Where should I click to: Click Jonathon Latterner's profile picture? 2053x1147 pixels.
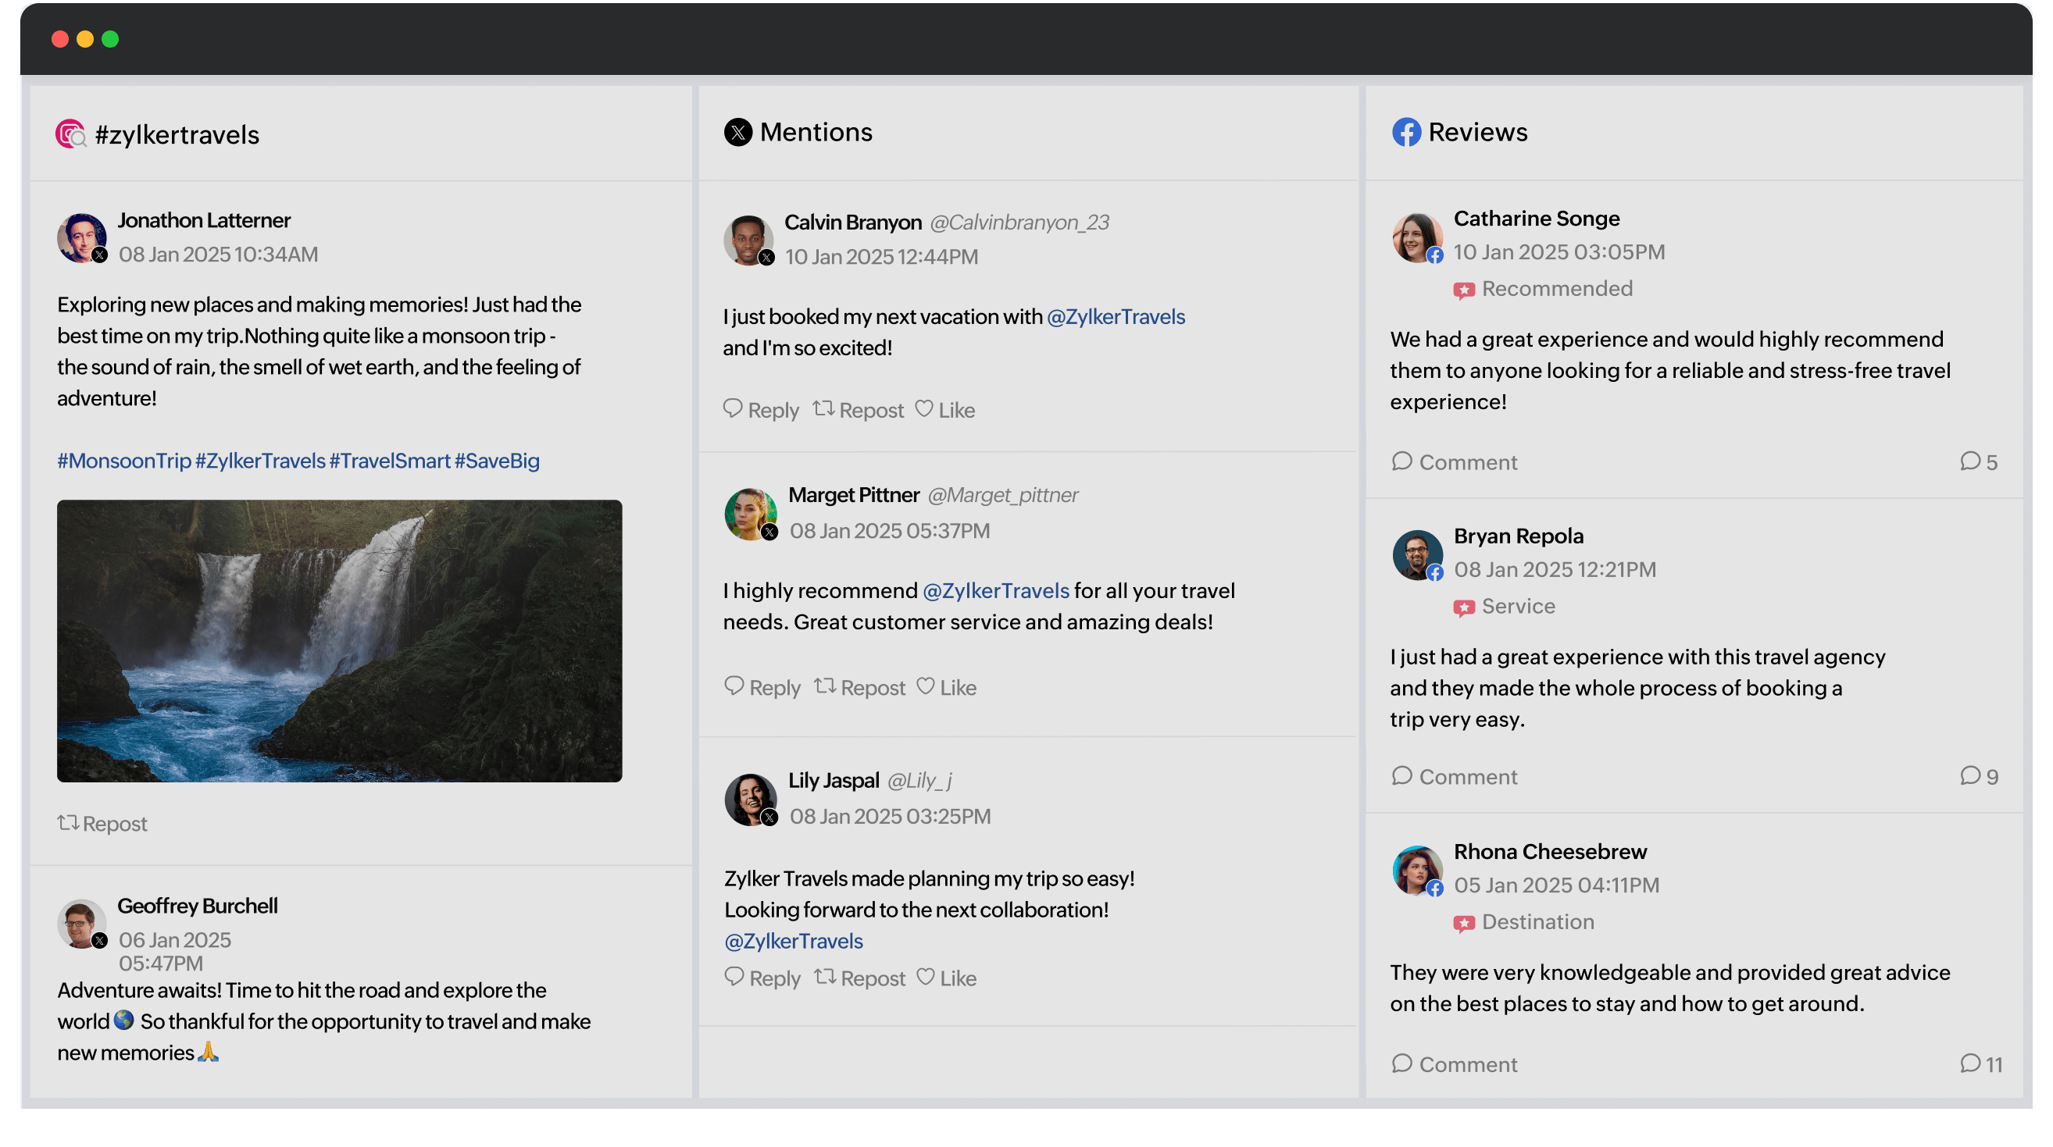81,237
